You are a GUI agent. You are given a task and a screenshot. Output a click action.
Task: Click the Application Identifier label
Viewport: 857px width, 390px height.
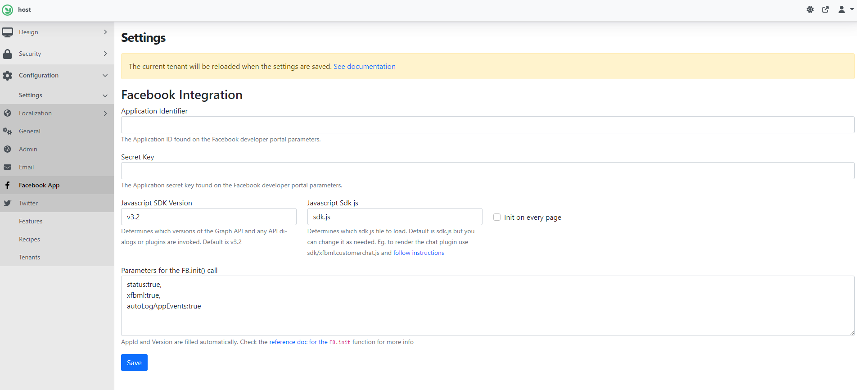[154, 111]
